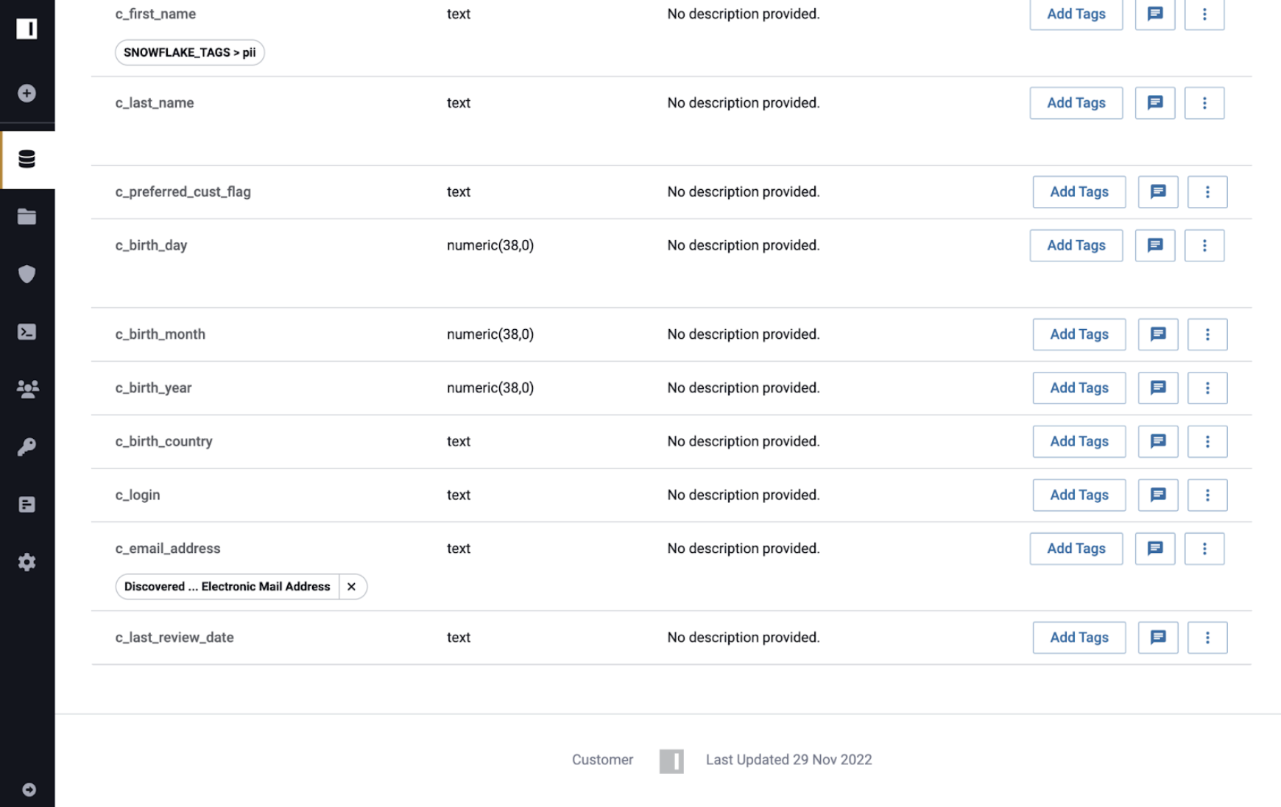Screen dimensions: 1281x807
Task: Open the Projects folder icon in sidebar
Action: point(27,216)
